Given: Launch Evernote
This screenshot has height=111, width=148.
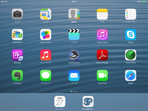Looking at the screenshot, I should point(17,75).
